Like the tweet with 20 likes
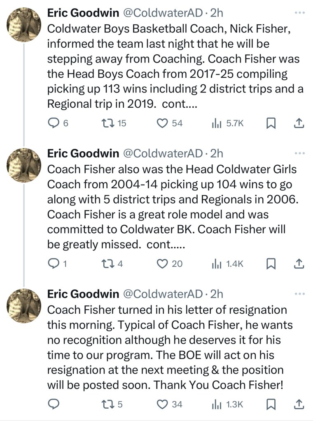The width and height of the screenshot is (313, 421). pos(164,264)
